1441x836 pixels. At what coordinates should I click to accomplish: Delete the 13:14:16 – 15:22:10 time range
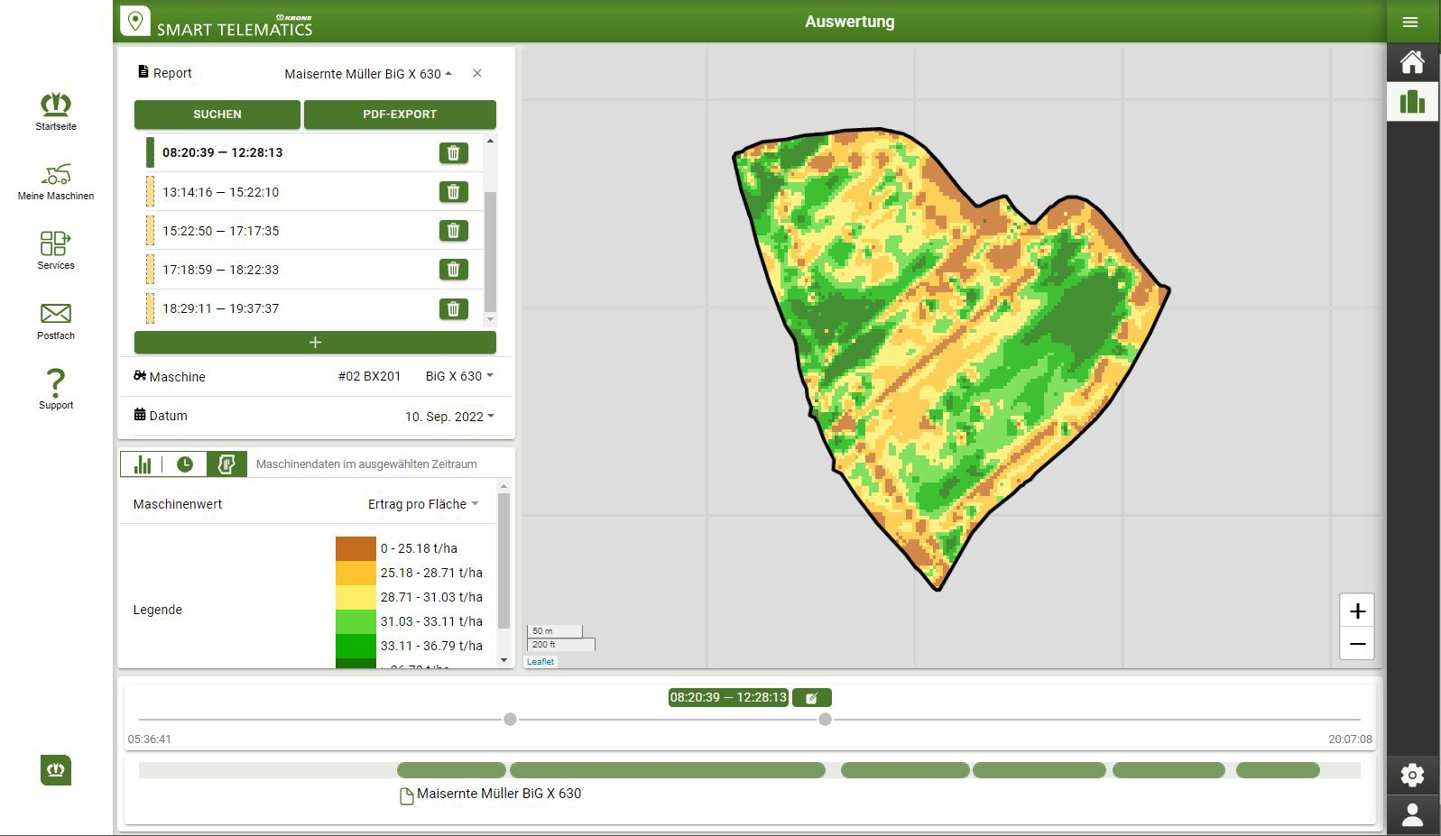(454, 192)
